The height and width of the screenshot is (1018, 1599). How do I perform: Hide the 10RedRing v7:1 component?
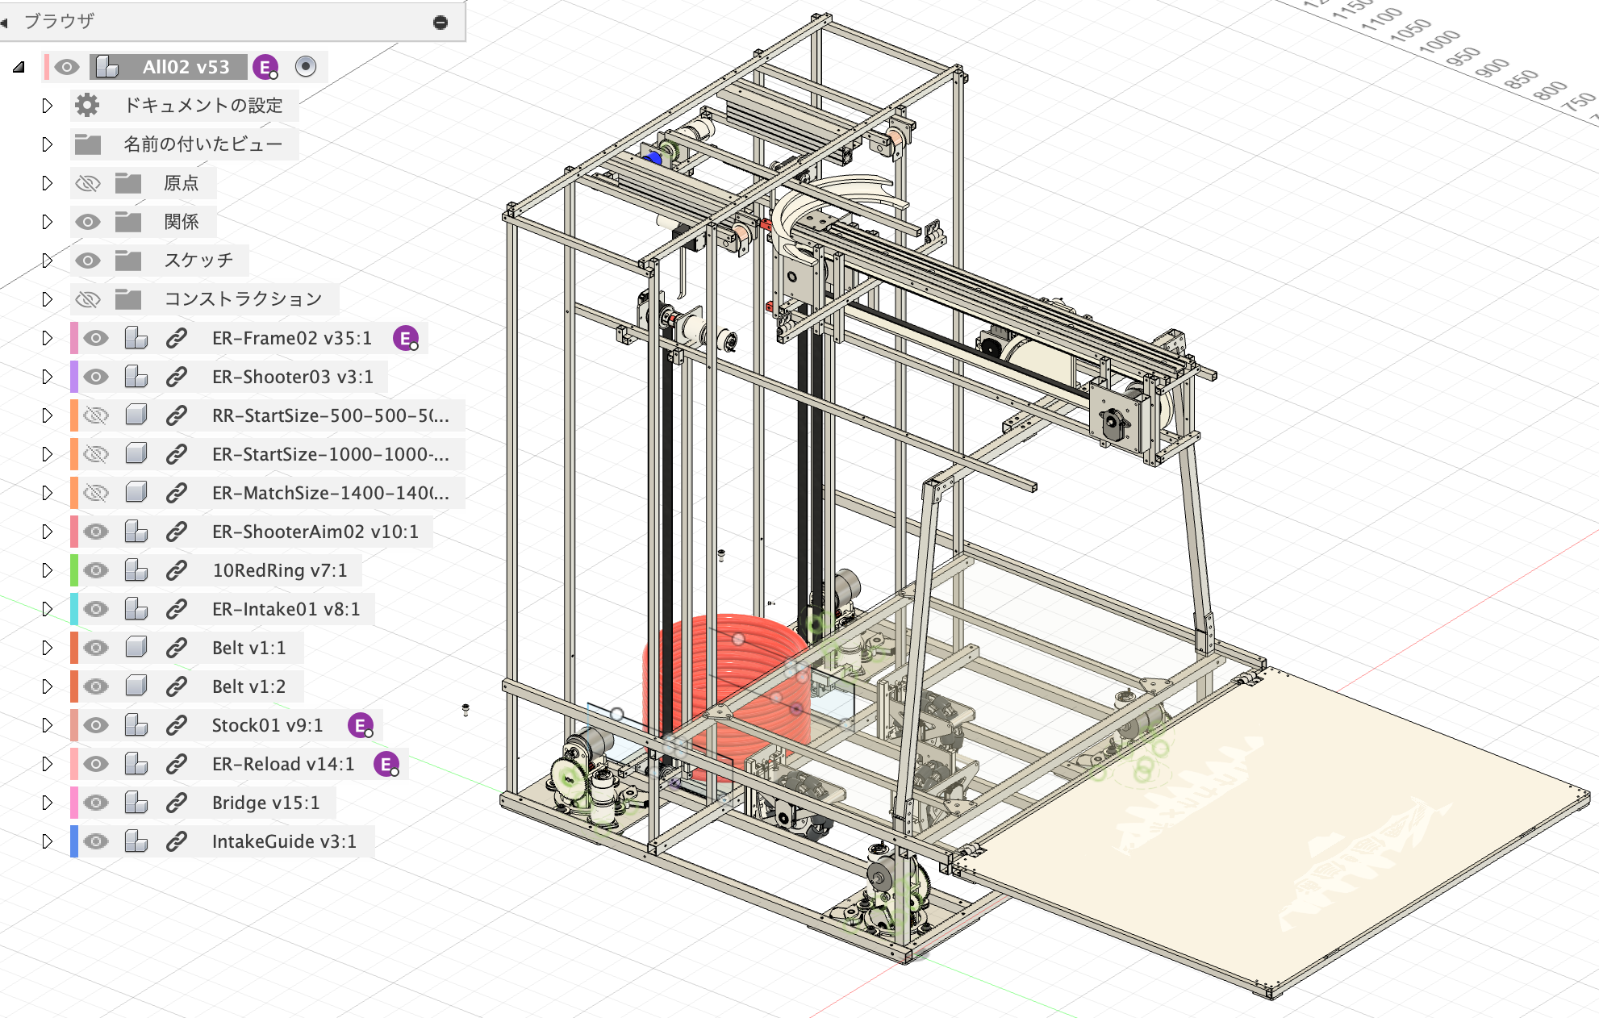(x=96, y=570)
